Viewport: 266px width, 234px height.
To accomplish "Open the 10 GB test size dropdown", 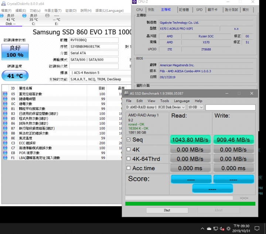I will click(x=195, y=107).
